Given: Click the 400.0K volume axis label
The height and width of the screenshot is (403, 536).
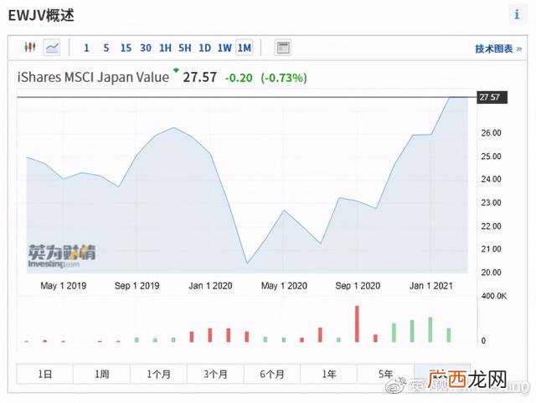Looking at the screenshot, I should [x=493, y=296].
